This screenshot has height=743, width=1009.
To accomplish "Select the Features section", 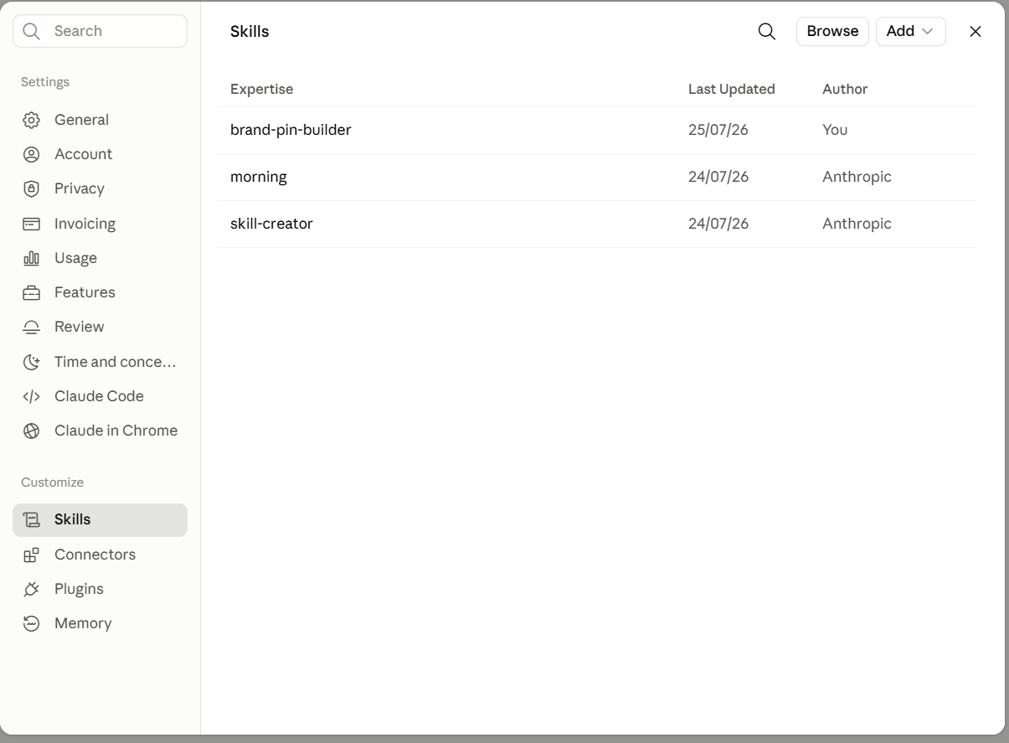I will pyautogui.click(x=100, y=292).
